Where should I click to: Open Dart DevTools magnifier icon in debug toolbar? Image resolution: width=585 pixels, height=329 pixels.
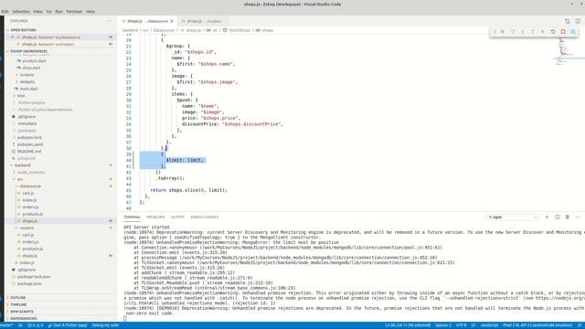[573, 32]
